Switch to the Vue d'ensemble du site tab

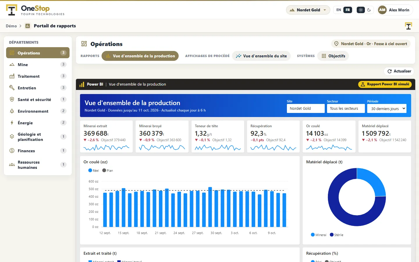pyautogui.click(x=261, y=56)
